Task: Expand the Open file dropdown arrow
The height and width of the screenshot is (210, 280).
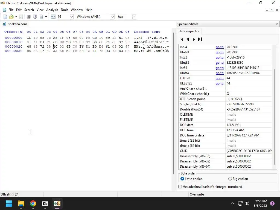Action: (16, 17)
